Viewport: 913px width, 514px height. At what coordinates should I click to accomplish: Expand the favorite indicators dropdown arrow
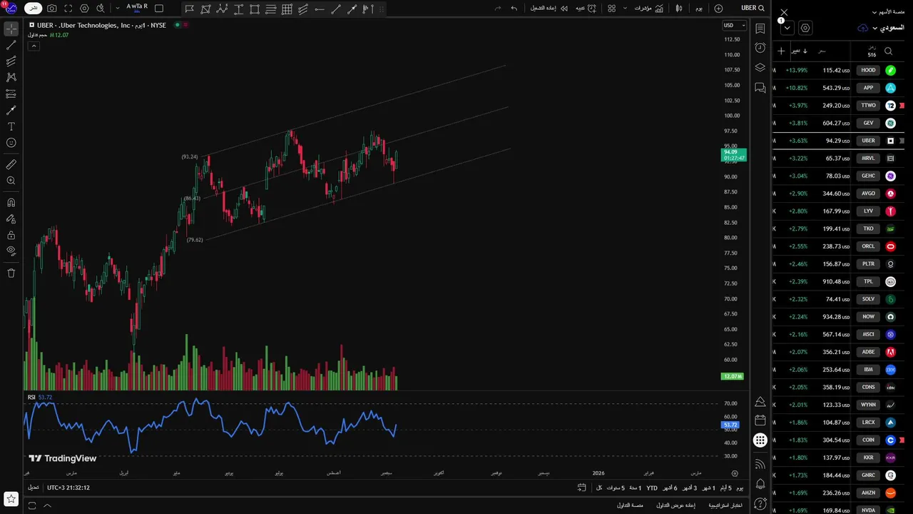pyautogui.click(x=626, y=9)
